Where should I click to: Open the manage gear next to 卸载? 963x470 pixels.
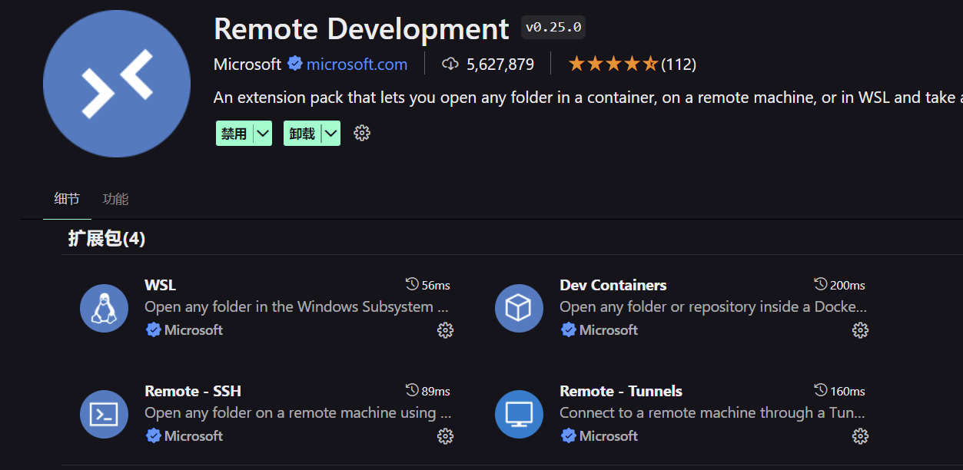362,133
